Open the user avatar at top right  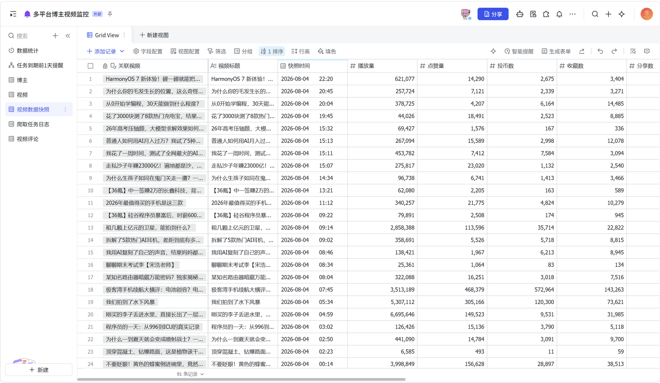coord(647,14)
